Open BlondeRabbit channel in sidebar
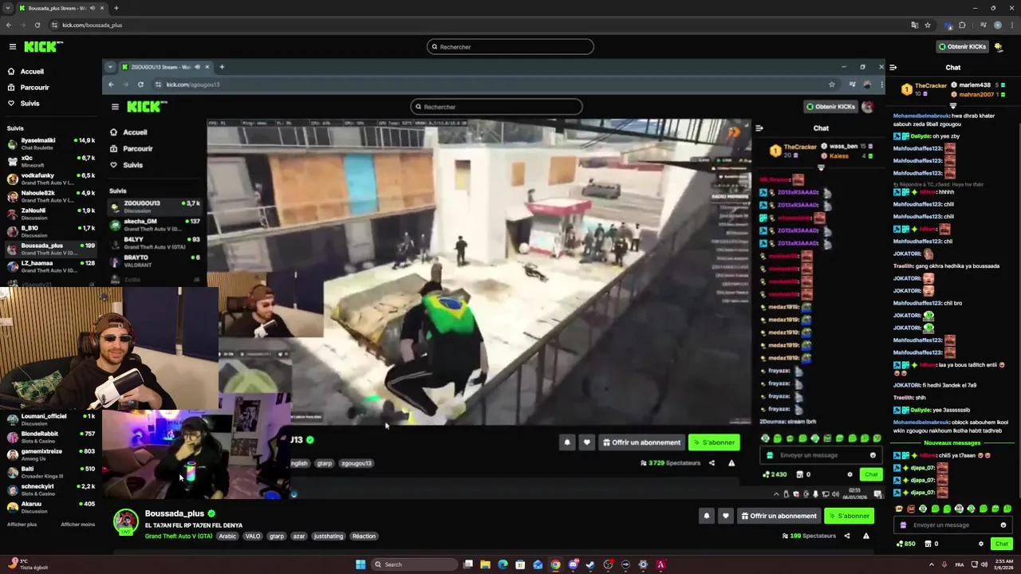Screen dimensions: 1021x574 point(50,437)
